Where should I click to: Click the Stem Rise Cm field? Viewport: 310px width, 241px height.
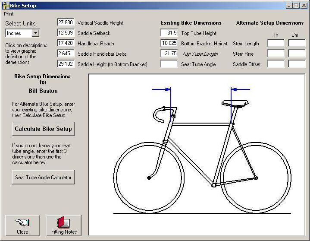[x=297, y=54]
